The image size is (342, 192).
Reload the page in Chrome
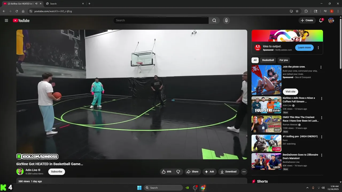click(x=17, y=11)
